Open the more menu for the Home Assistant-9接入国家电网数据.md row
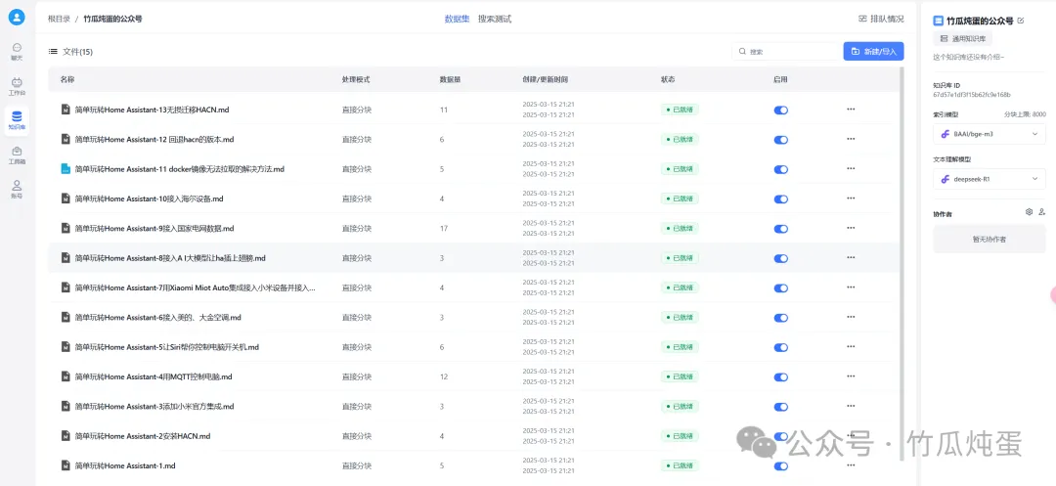Viewport: 1056px width, 486px height. pos(851,228)
